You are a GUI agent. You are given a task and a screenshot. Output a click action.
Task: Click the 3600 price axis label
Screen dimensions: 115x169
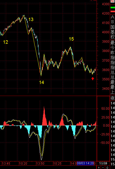pyautogui.click(x=106, y=70)
